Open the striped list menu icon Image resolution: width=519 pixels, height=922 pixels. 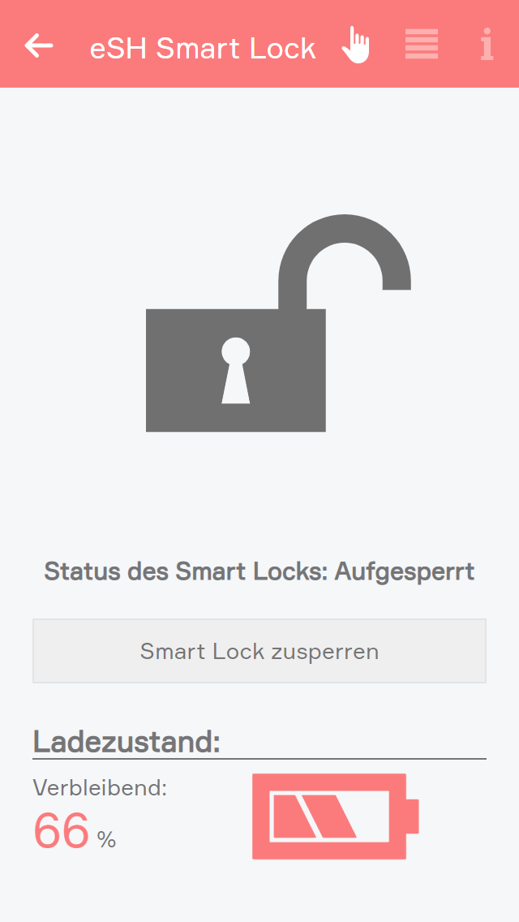click(422, 44)
